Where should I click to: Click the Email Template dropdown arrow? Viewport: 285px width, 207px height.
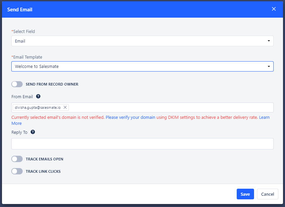[x=269, y=67]
